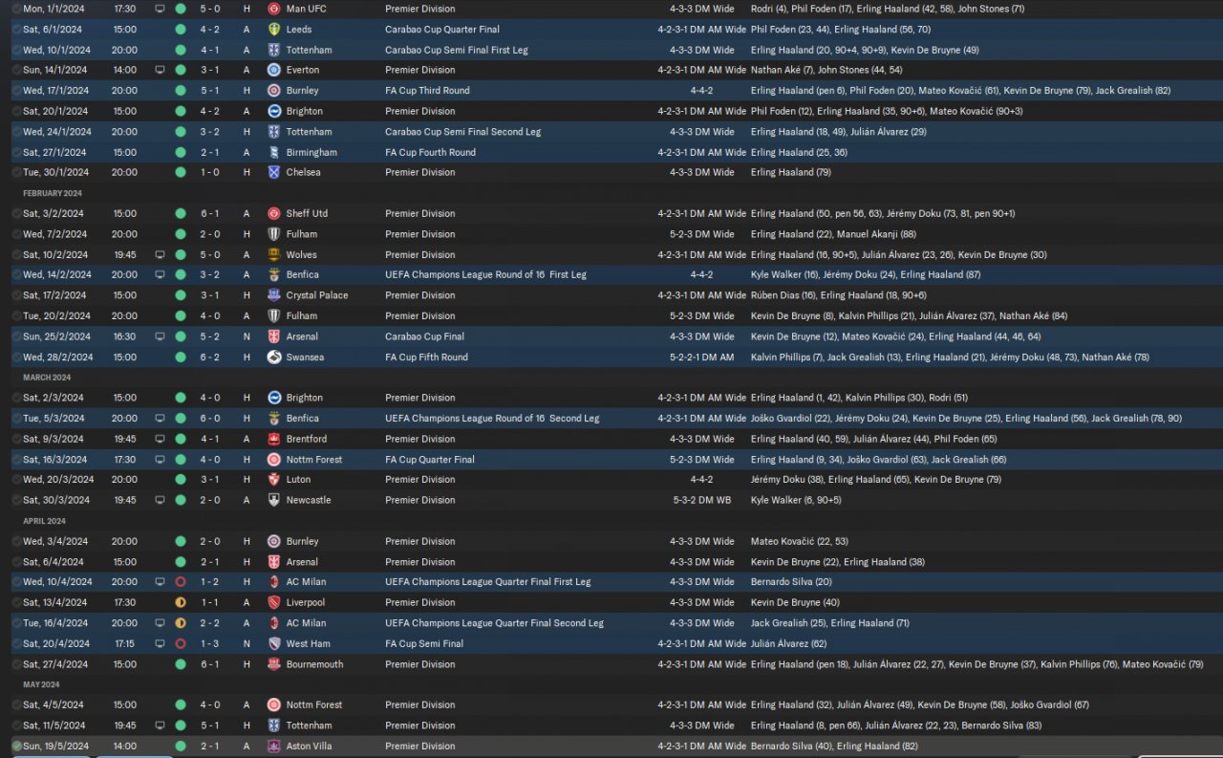Click the Man UFC club badge
1223x758 pixels.
274,9
